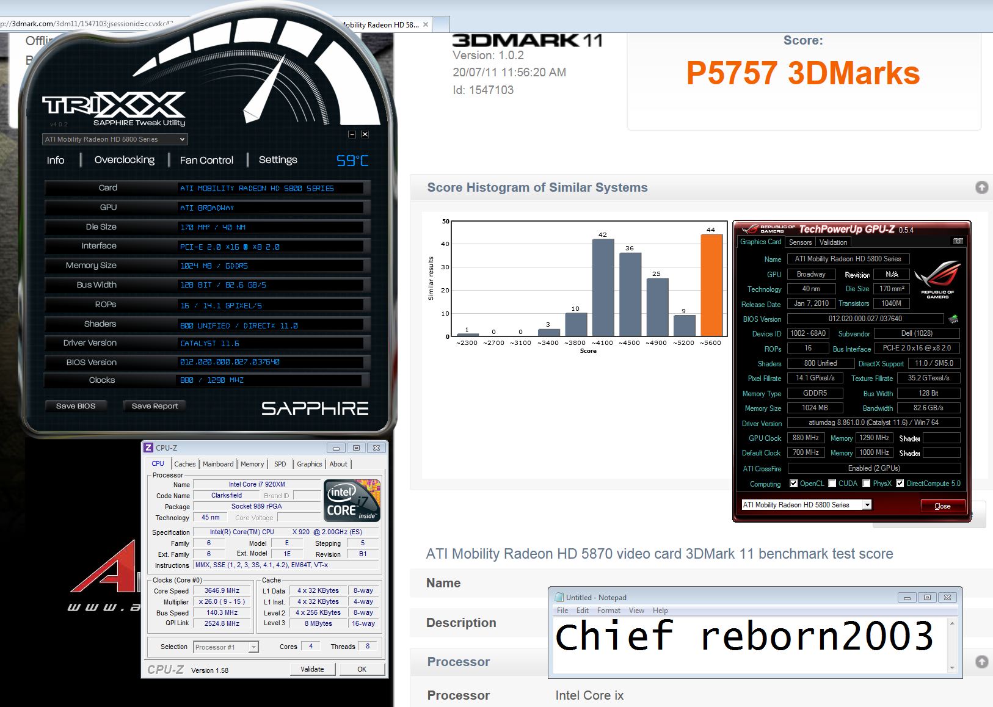Viewport: 993px width, 707px height.
Task: Open the View menu in Notepad
Action: (636, 611)
